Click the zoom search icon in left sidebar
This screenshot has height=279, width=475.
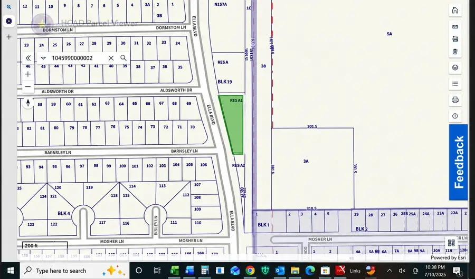pos(9,7)
